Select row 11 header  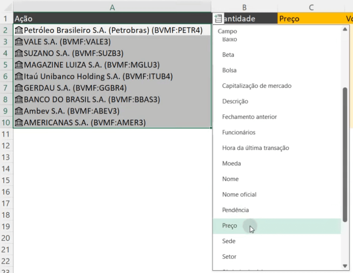[6, 134]
